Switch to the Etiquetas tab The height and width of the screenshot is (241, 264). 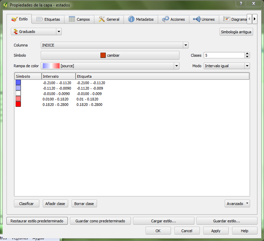tap(48, 19)
